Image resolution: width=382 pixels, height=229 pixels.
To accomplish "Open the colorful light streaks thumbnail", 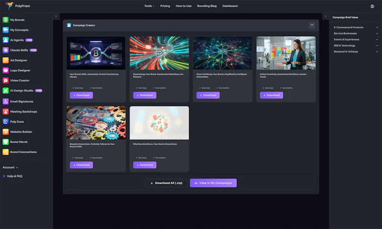I will point(159,53).
